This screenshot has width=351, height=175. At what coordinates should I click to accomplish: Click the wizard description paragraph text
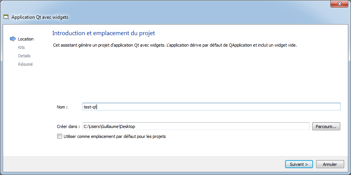click(x=175, y=45)
